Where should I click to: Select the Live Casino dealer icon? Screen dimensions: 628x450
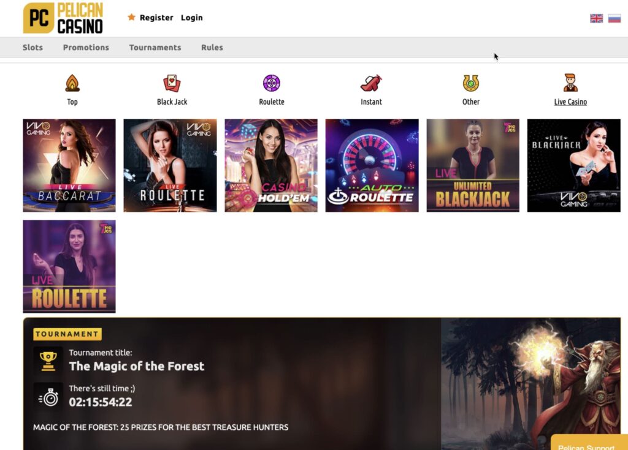(570, 83)
